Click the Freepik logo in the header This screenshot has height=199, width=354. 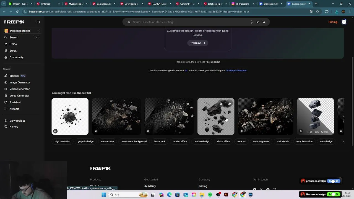click(x=14, y=22)
